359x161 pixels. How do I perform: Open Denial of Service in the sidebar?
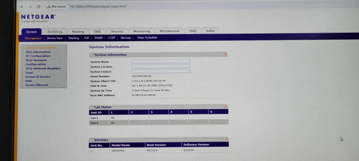(x=38, y=77)
